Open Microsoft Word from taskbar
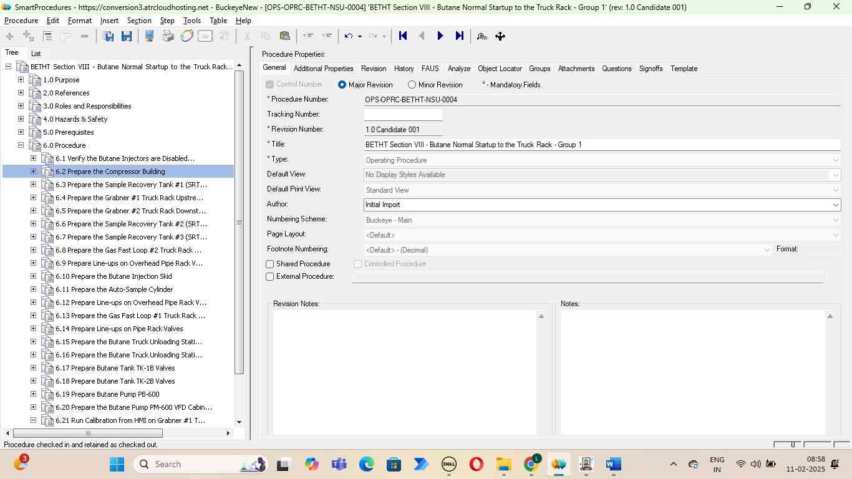 [613, 464]
